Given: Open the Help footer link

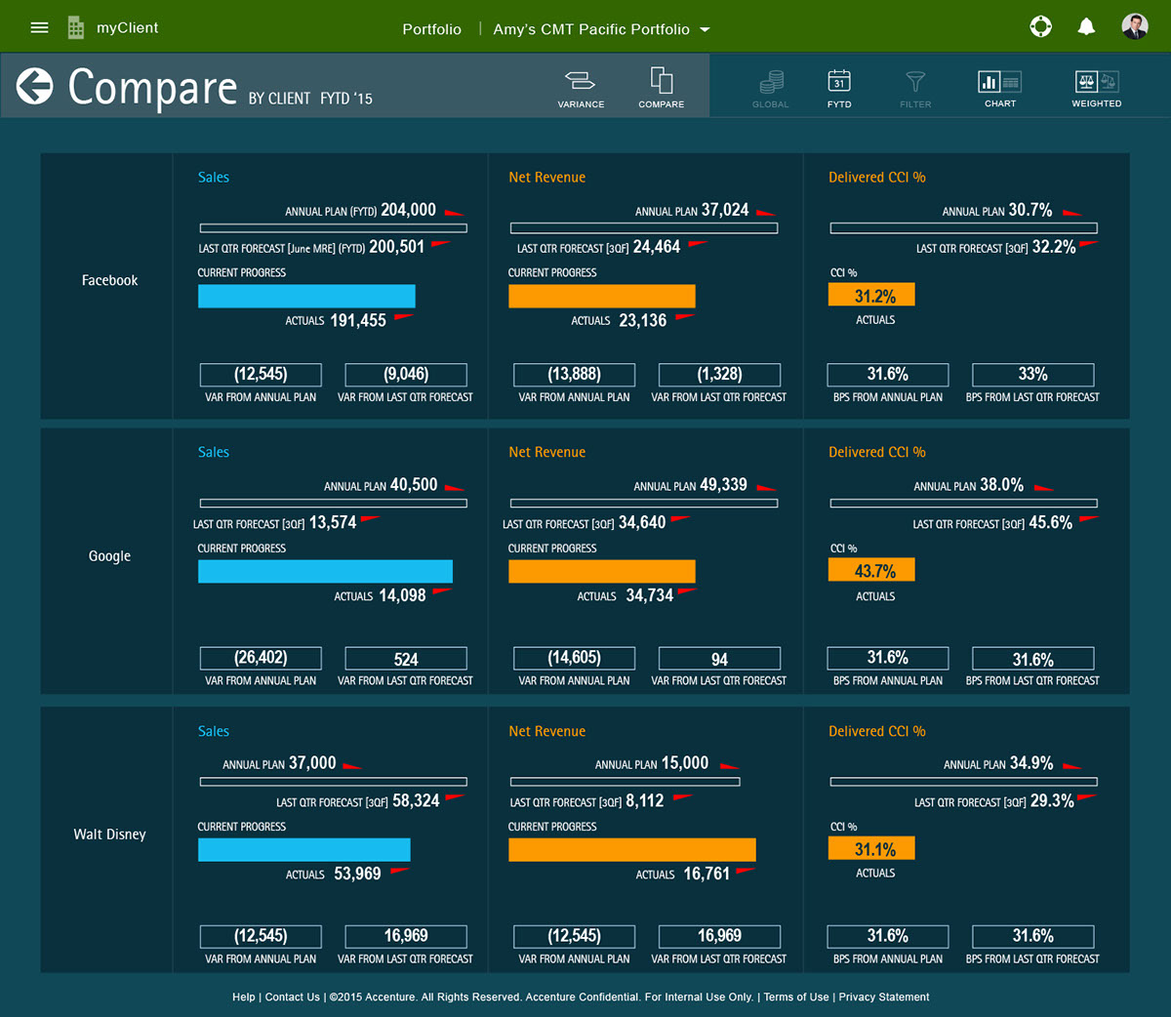Looking at the screenshot, I should click(243, 997).
